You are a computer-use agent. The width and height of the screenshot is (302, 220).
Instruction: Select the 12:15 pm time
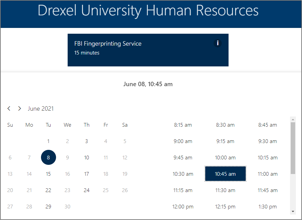[225, 207]
